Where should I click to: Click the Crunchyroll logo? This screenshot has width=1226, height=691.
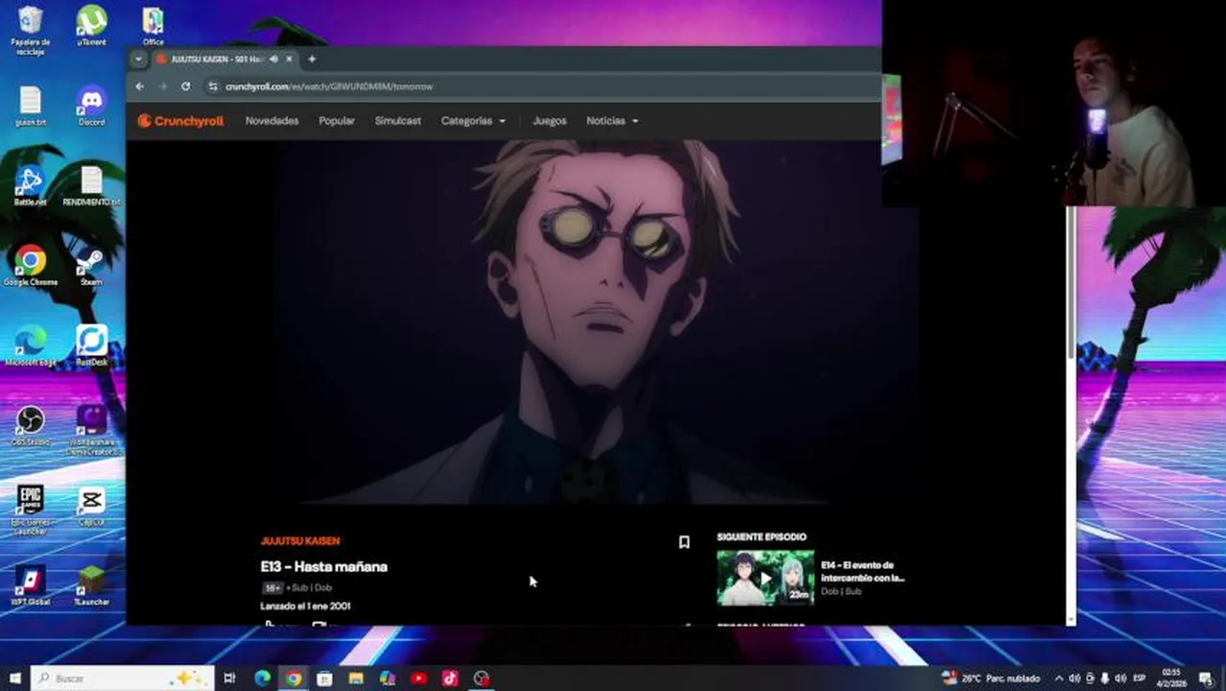[x=180, y=121]
